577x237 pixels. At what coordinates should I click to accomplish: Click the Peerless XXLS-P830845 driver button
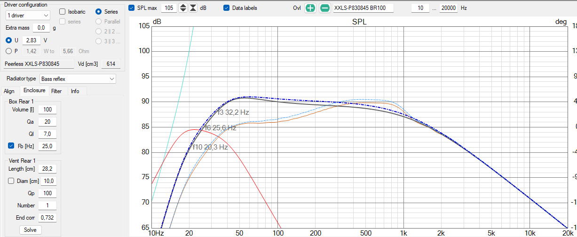(39, 64)
